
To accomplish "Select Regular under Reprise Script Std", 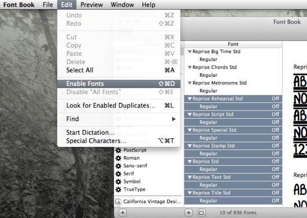I will pyautogui.click(x=233, y=122).
